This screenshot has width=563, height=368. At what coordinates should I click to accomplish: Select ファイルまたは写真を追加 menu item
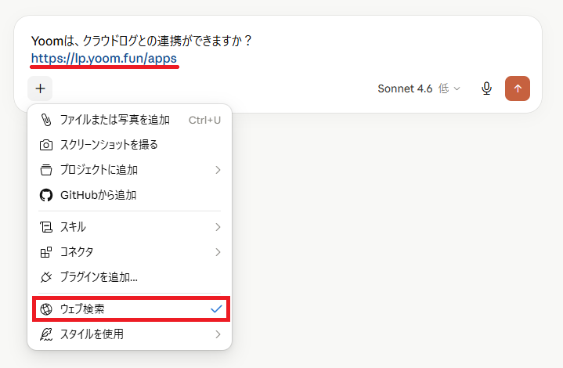point(130,120)
